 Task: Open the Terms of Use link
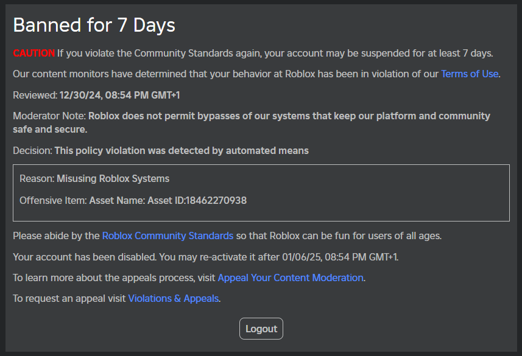click(x=469, y=74)
